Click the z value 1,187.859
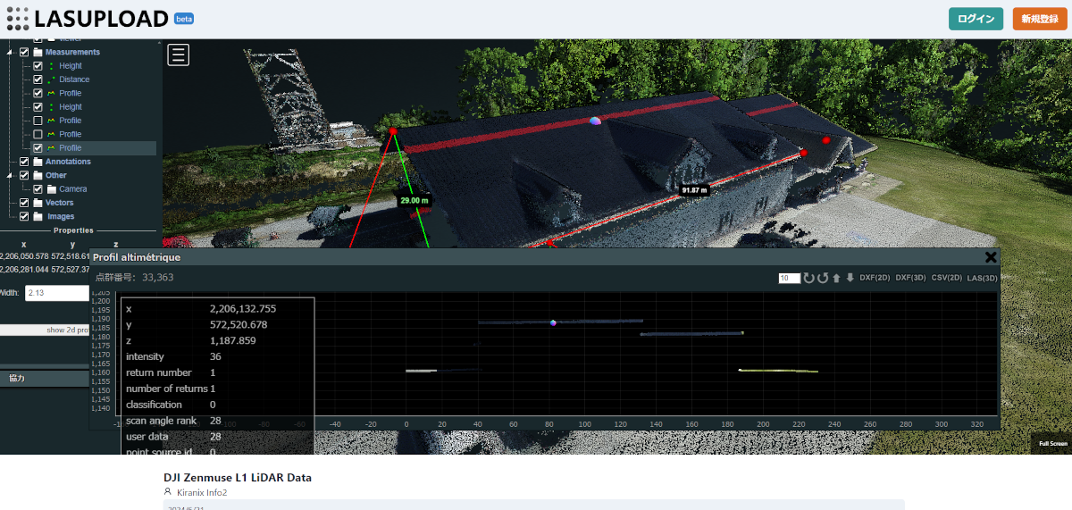 point(232,340)
